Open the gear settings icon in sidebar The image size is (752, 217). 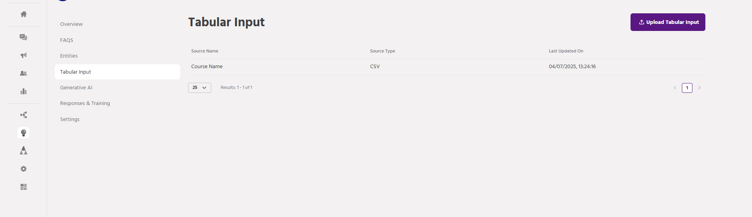click(x=24, y=169)
